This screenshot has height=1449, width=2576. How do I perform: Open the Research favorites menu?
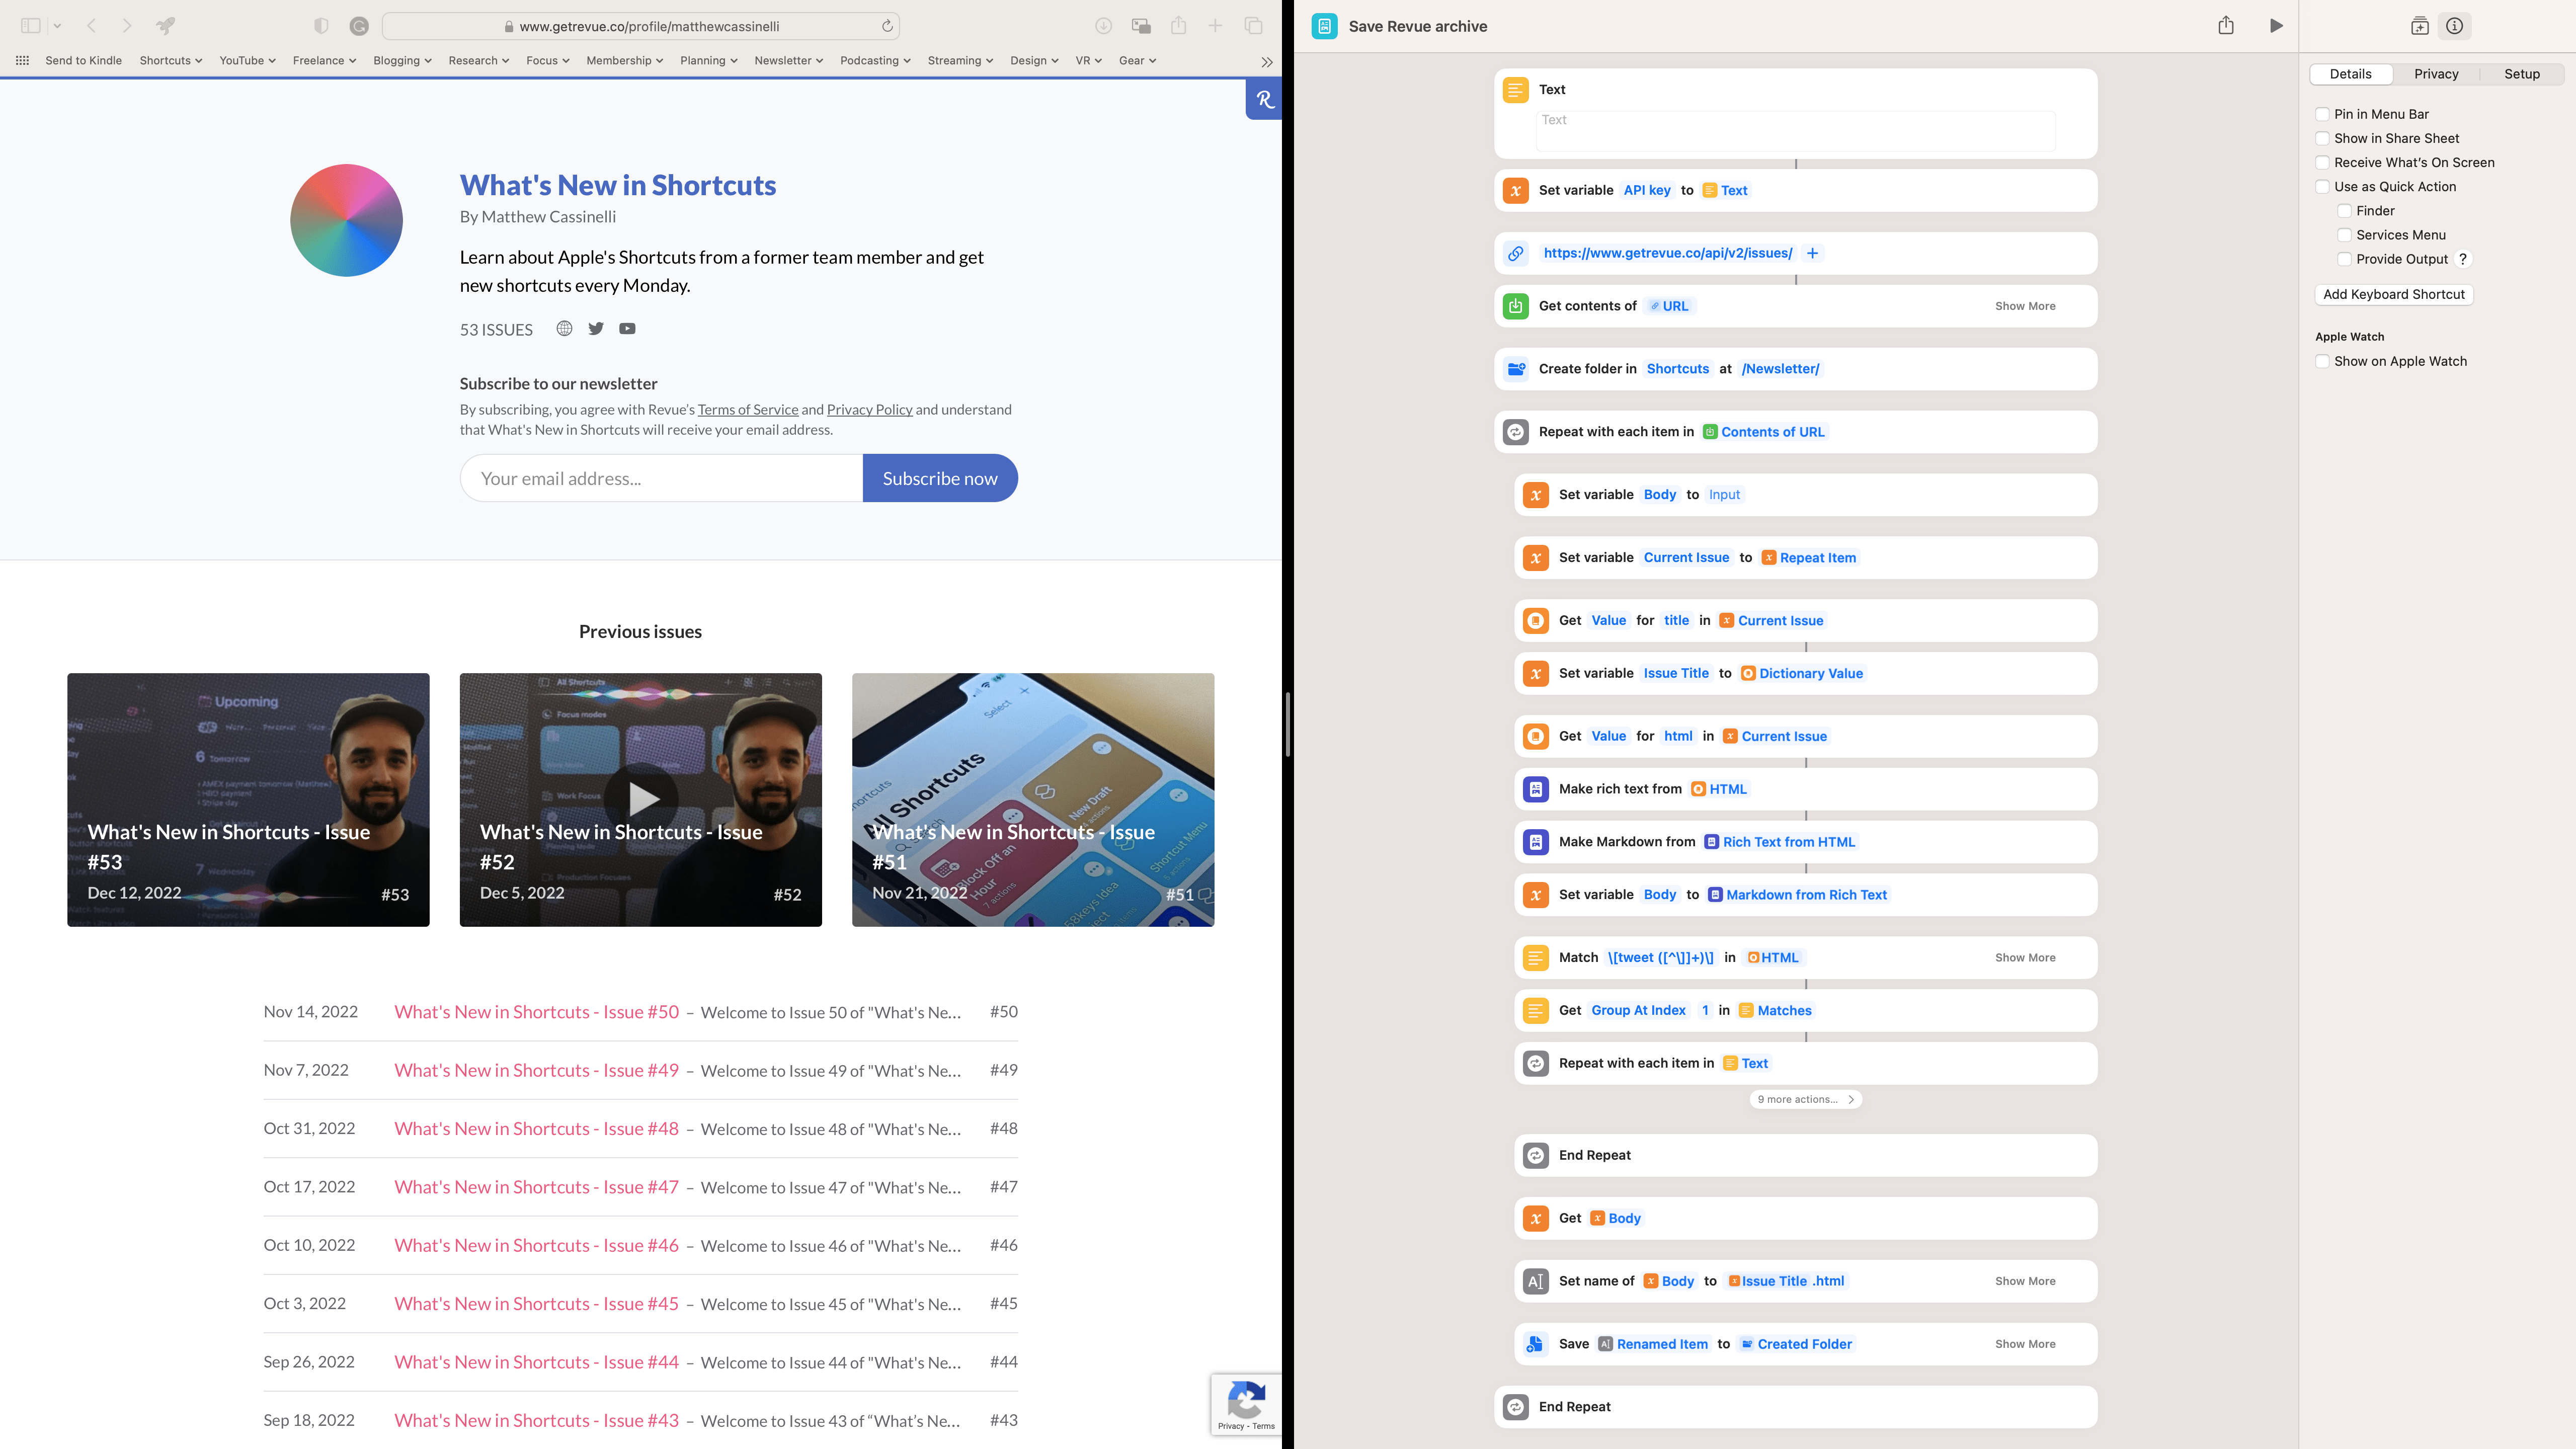479,61
